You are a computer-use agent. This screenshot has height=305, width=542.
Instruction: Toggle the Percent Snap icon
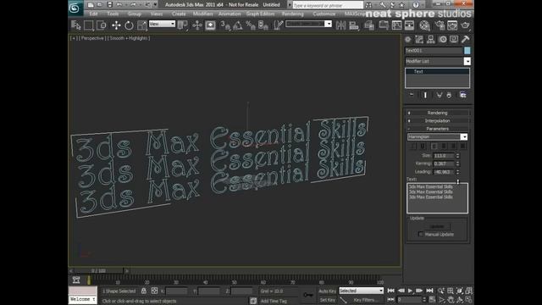pyautogui.click(x=251, y=25)
